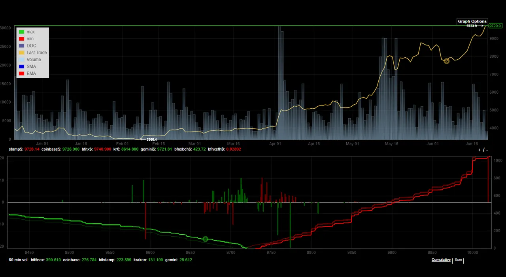The image size is (506, 277).
Task: Click coinbase volume 276.784
Action: [x=80, y=260]
